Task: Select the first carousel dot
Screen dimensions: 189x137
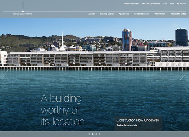Action: tap(89, 134)
